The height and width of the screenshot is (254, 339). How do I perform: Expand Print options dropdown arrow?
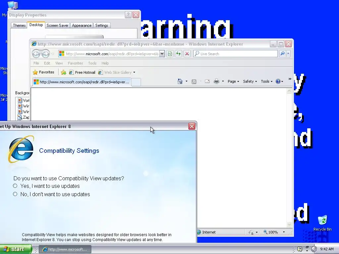pos(223,81)
